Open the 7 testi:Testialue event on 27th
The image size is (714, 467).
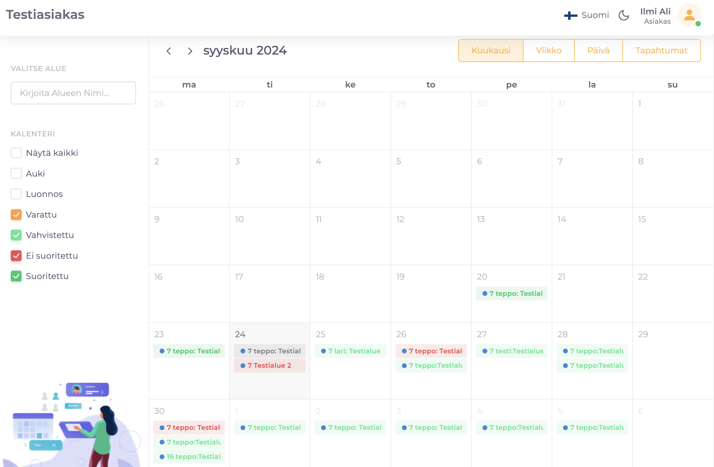point(512,351)
